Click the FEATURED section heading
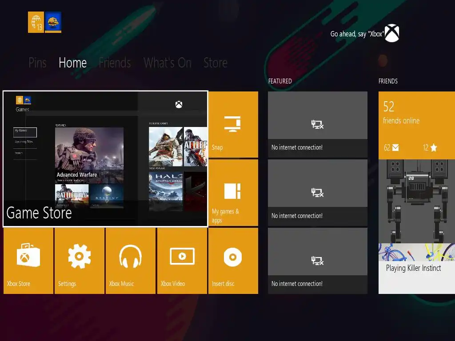The image size is (455, 341). click(280, 81)
